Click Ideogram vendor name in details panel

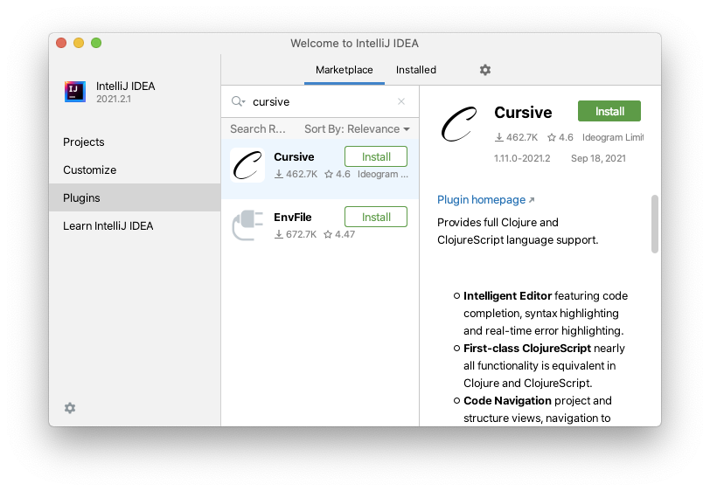coord(613,137)
